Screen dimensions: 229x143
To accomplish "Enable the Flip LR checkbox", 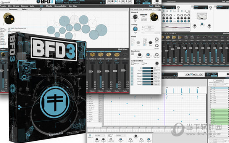I will click(x=132, y=63).
